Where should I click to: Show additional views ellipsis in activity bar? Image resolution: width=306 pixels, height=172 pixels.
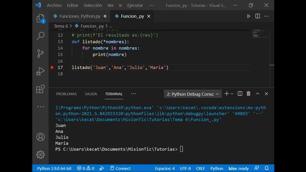pos(40,107)
